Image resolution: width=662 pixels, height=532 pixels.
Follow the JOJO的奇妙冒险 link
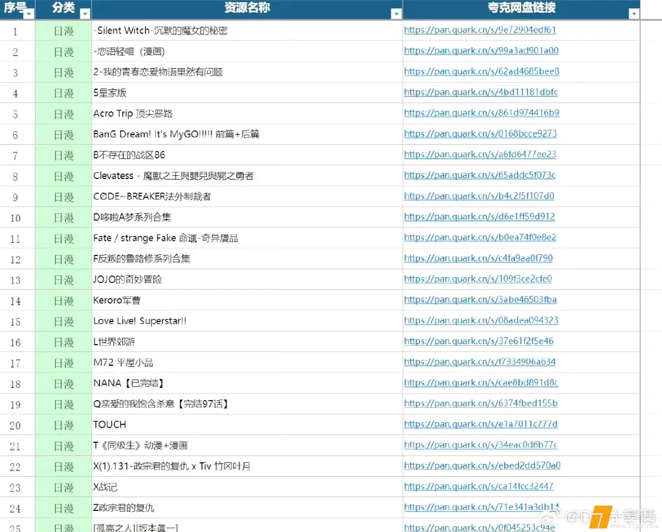coord(478,279)
